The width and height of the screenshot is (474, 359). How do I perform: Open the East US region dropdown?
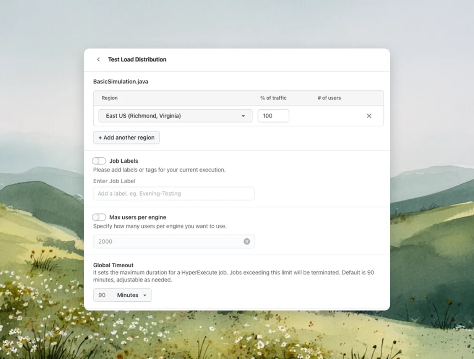(x=175, y=116)
